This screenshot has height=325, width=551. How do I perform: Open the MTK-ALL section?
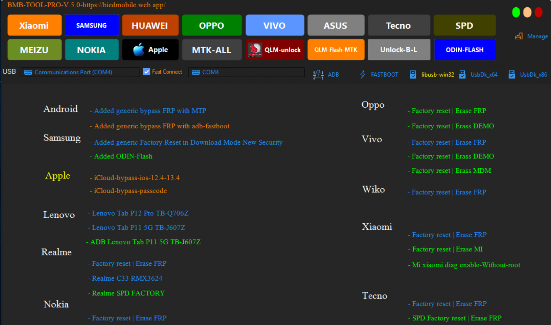[212, 50]
